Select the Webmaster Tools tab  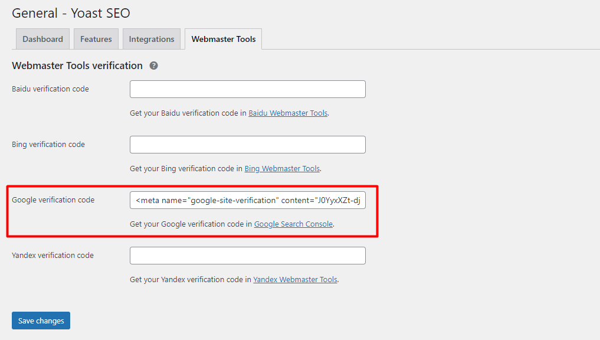[x=223, y=38]
